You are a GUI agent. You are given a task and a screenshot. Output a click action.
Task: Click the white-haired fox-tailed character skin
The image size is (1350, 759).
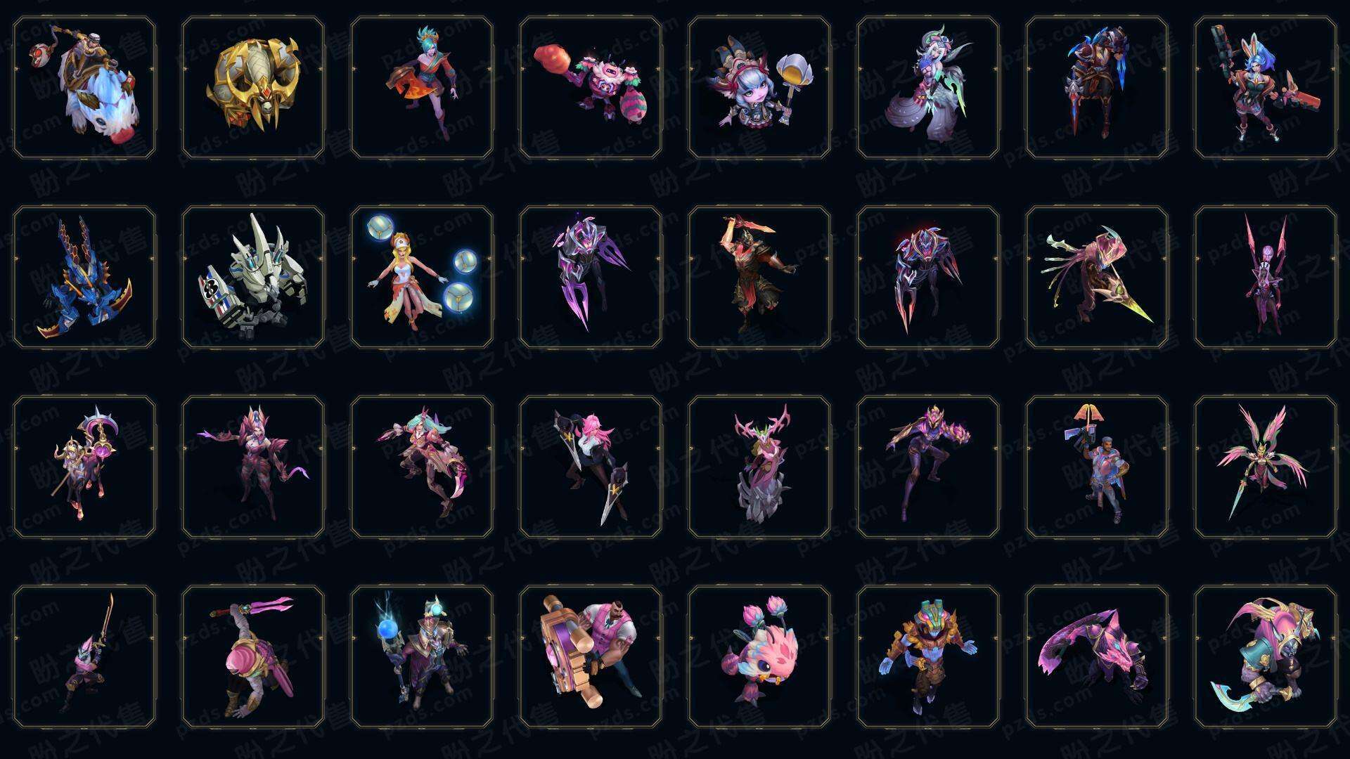(x=928, y=88)
